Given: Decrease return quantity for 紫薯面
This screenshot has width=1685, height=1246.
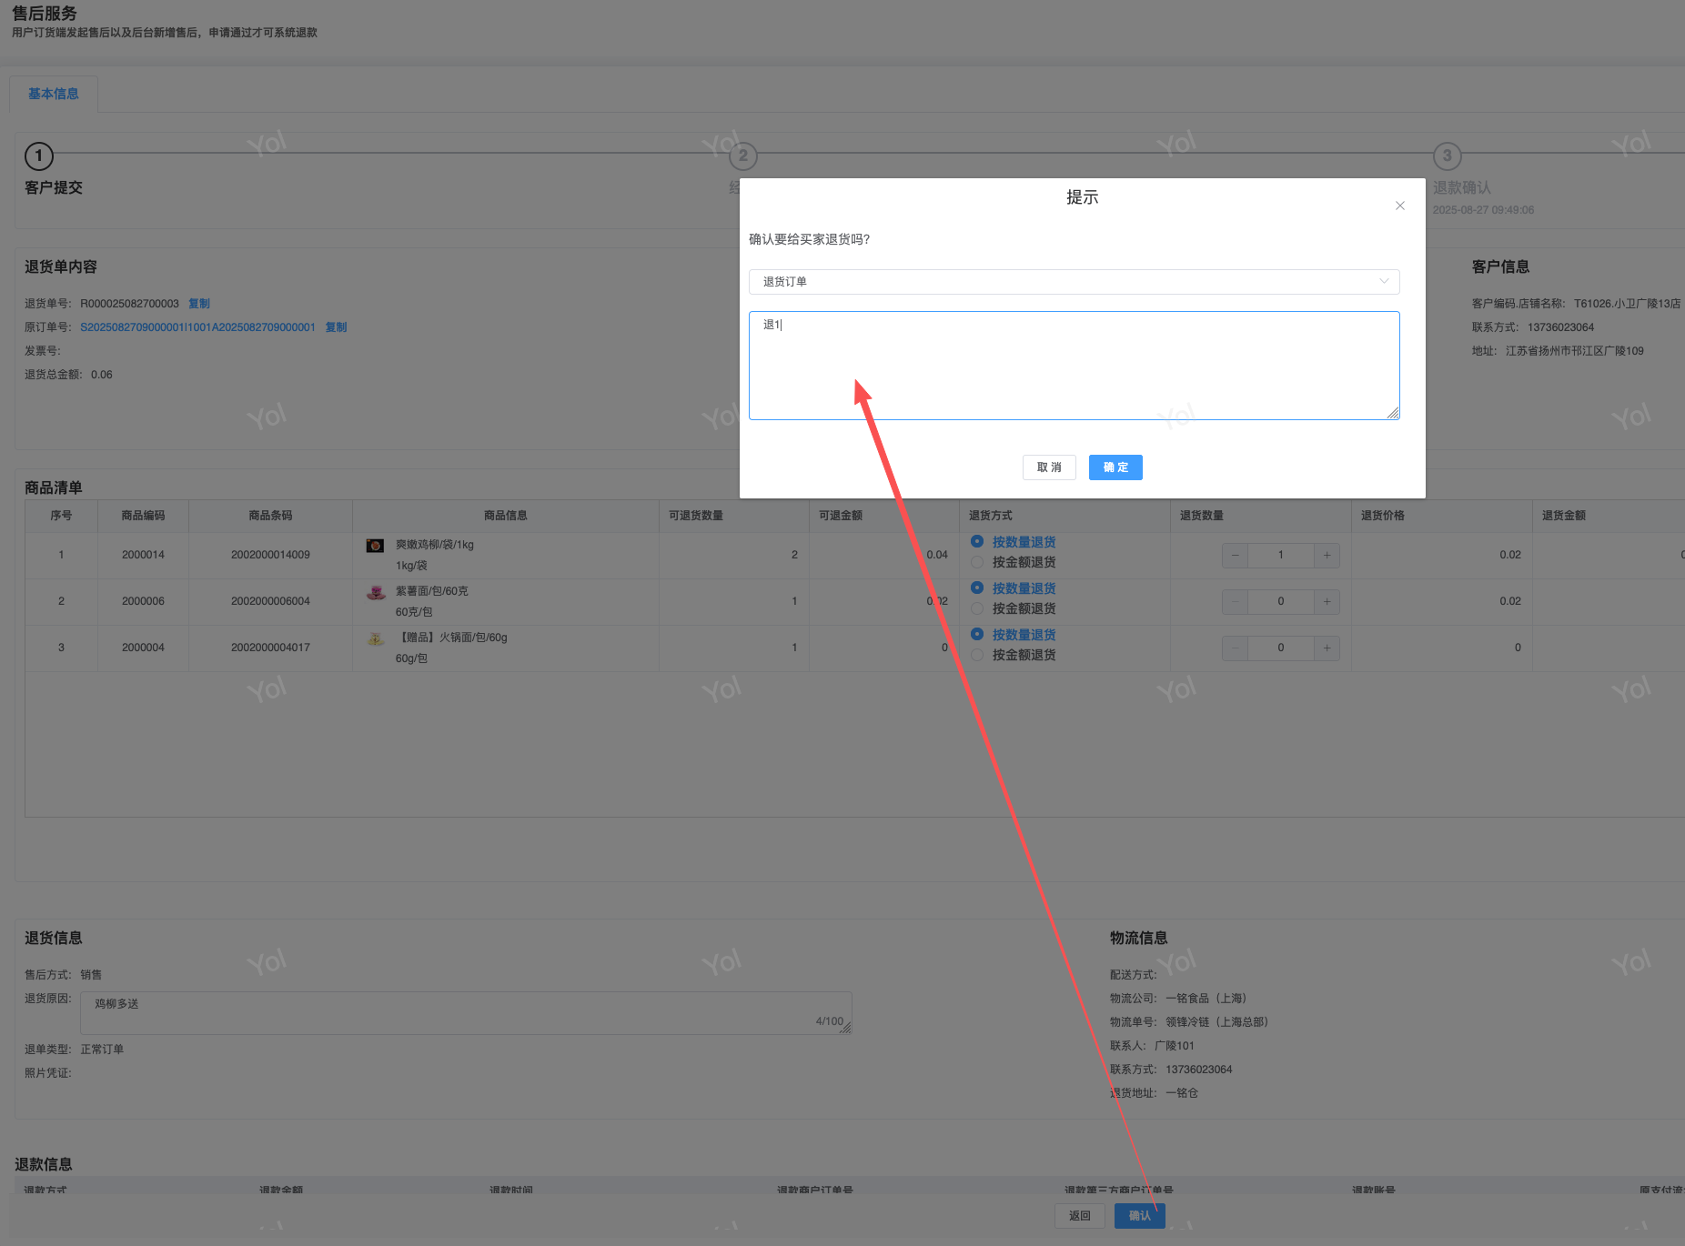Looking at the screenshot, I should pos(1235,601).
